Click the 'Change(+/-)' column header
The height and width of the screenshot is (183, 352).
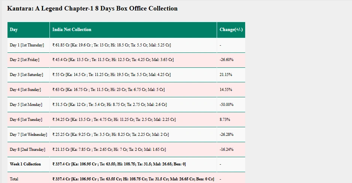[231, 30]
